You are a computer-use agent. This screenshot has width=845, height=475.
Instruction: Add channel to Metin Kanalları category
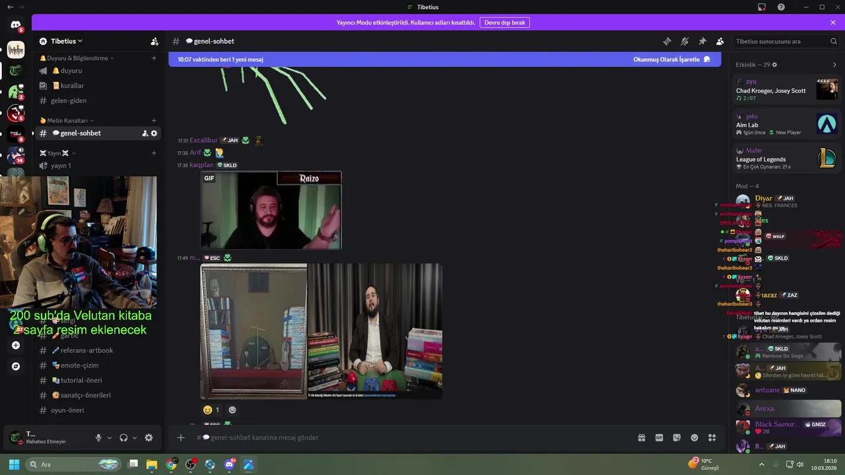coord(154,121)
